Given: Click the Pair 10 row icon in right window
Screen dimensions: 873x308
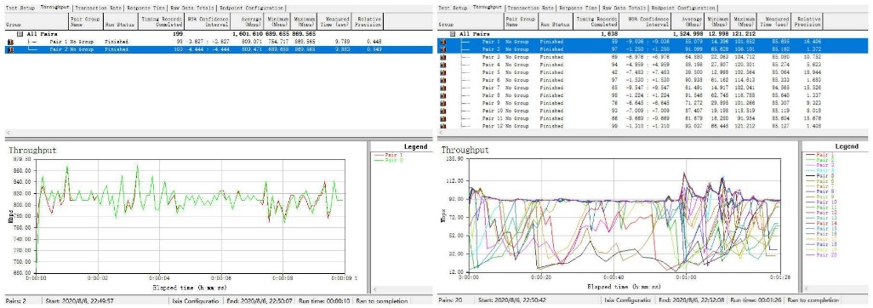Looking at the screenshot, I should pos(443,111).
